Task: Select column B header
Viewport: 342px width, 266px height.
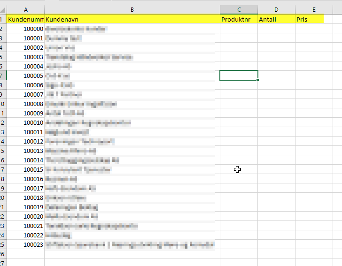Action: [x=132, y=9]
